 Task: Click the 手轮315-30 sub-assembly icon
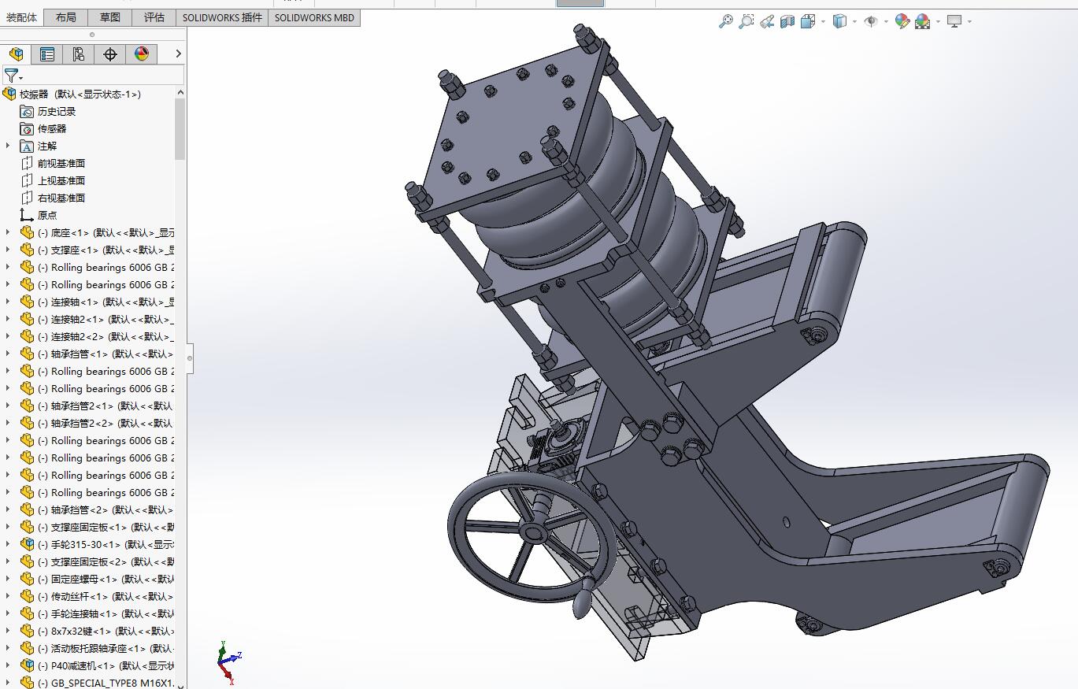(27, 545)
